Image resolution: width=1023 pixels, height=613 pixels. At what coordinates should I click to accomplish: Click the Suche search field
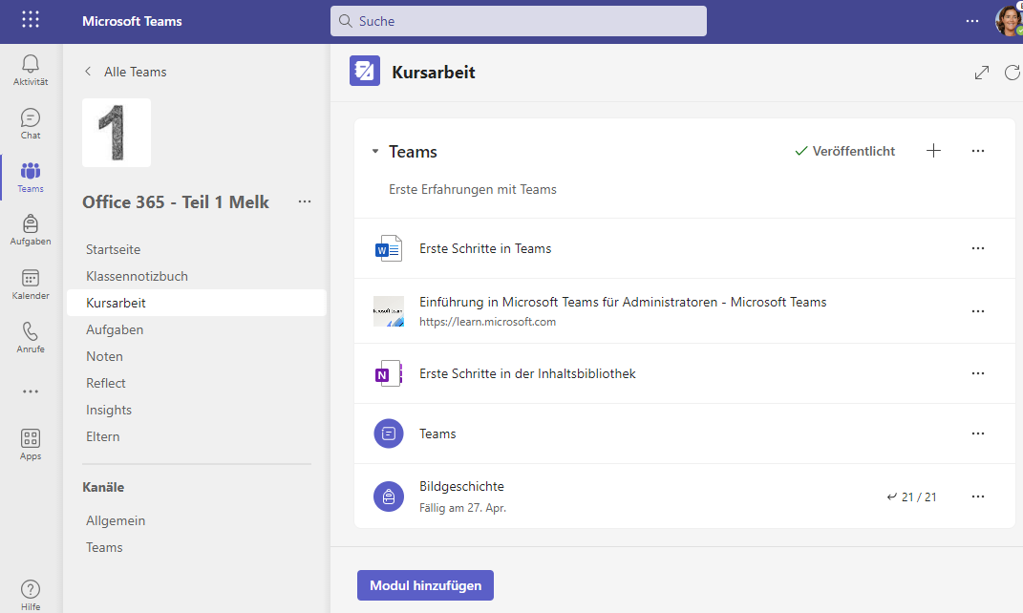click(519, 20)
